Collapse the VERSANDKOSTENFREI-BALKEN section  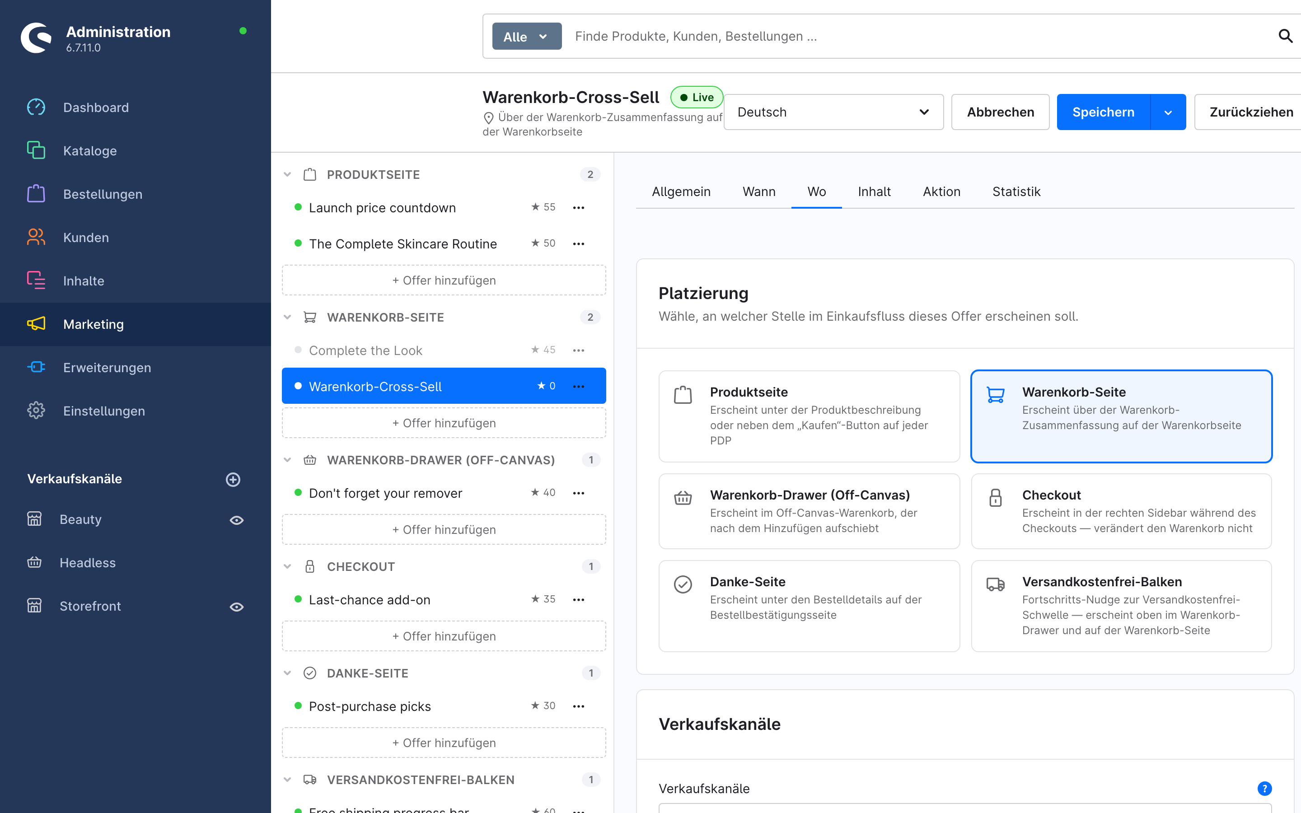pyautogui.click(x=288, y=779)
